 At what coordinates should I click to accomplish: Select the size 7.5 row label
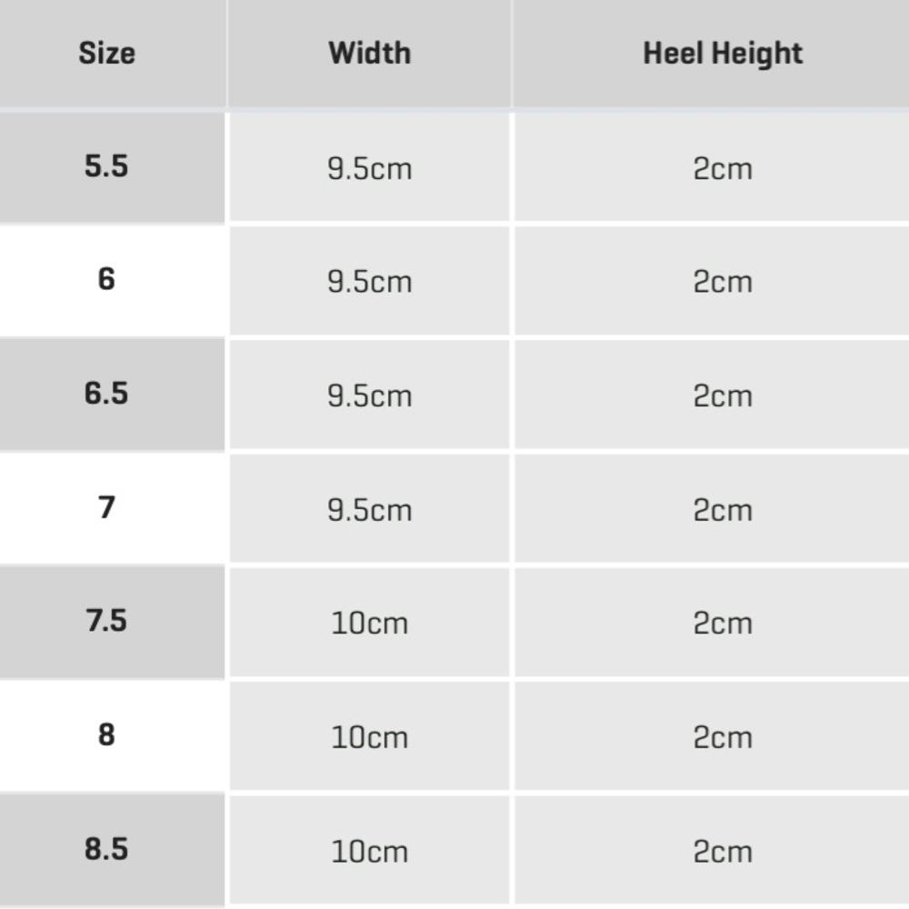pyautogui.click(x=106, y=621)
